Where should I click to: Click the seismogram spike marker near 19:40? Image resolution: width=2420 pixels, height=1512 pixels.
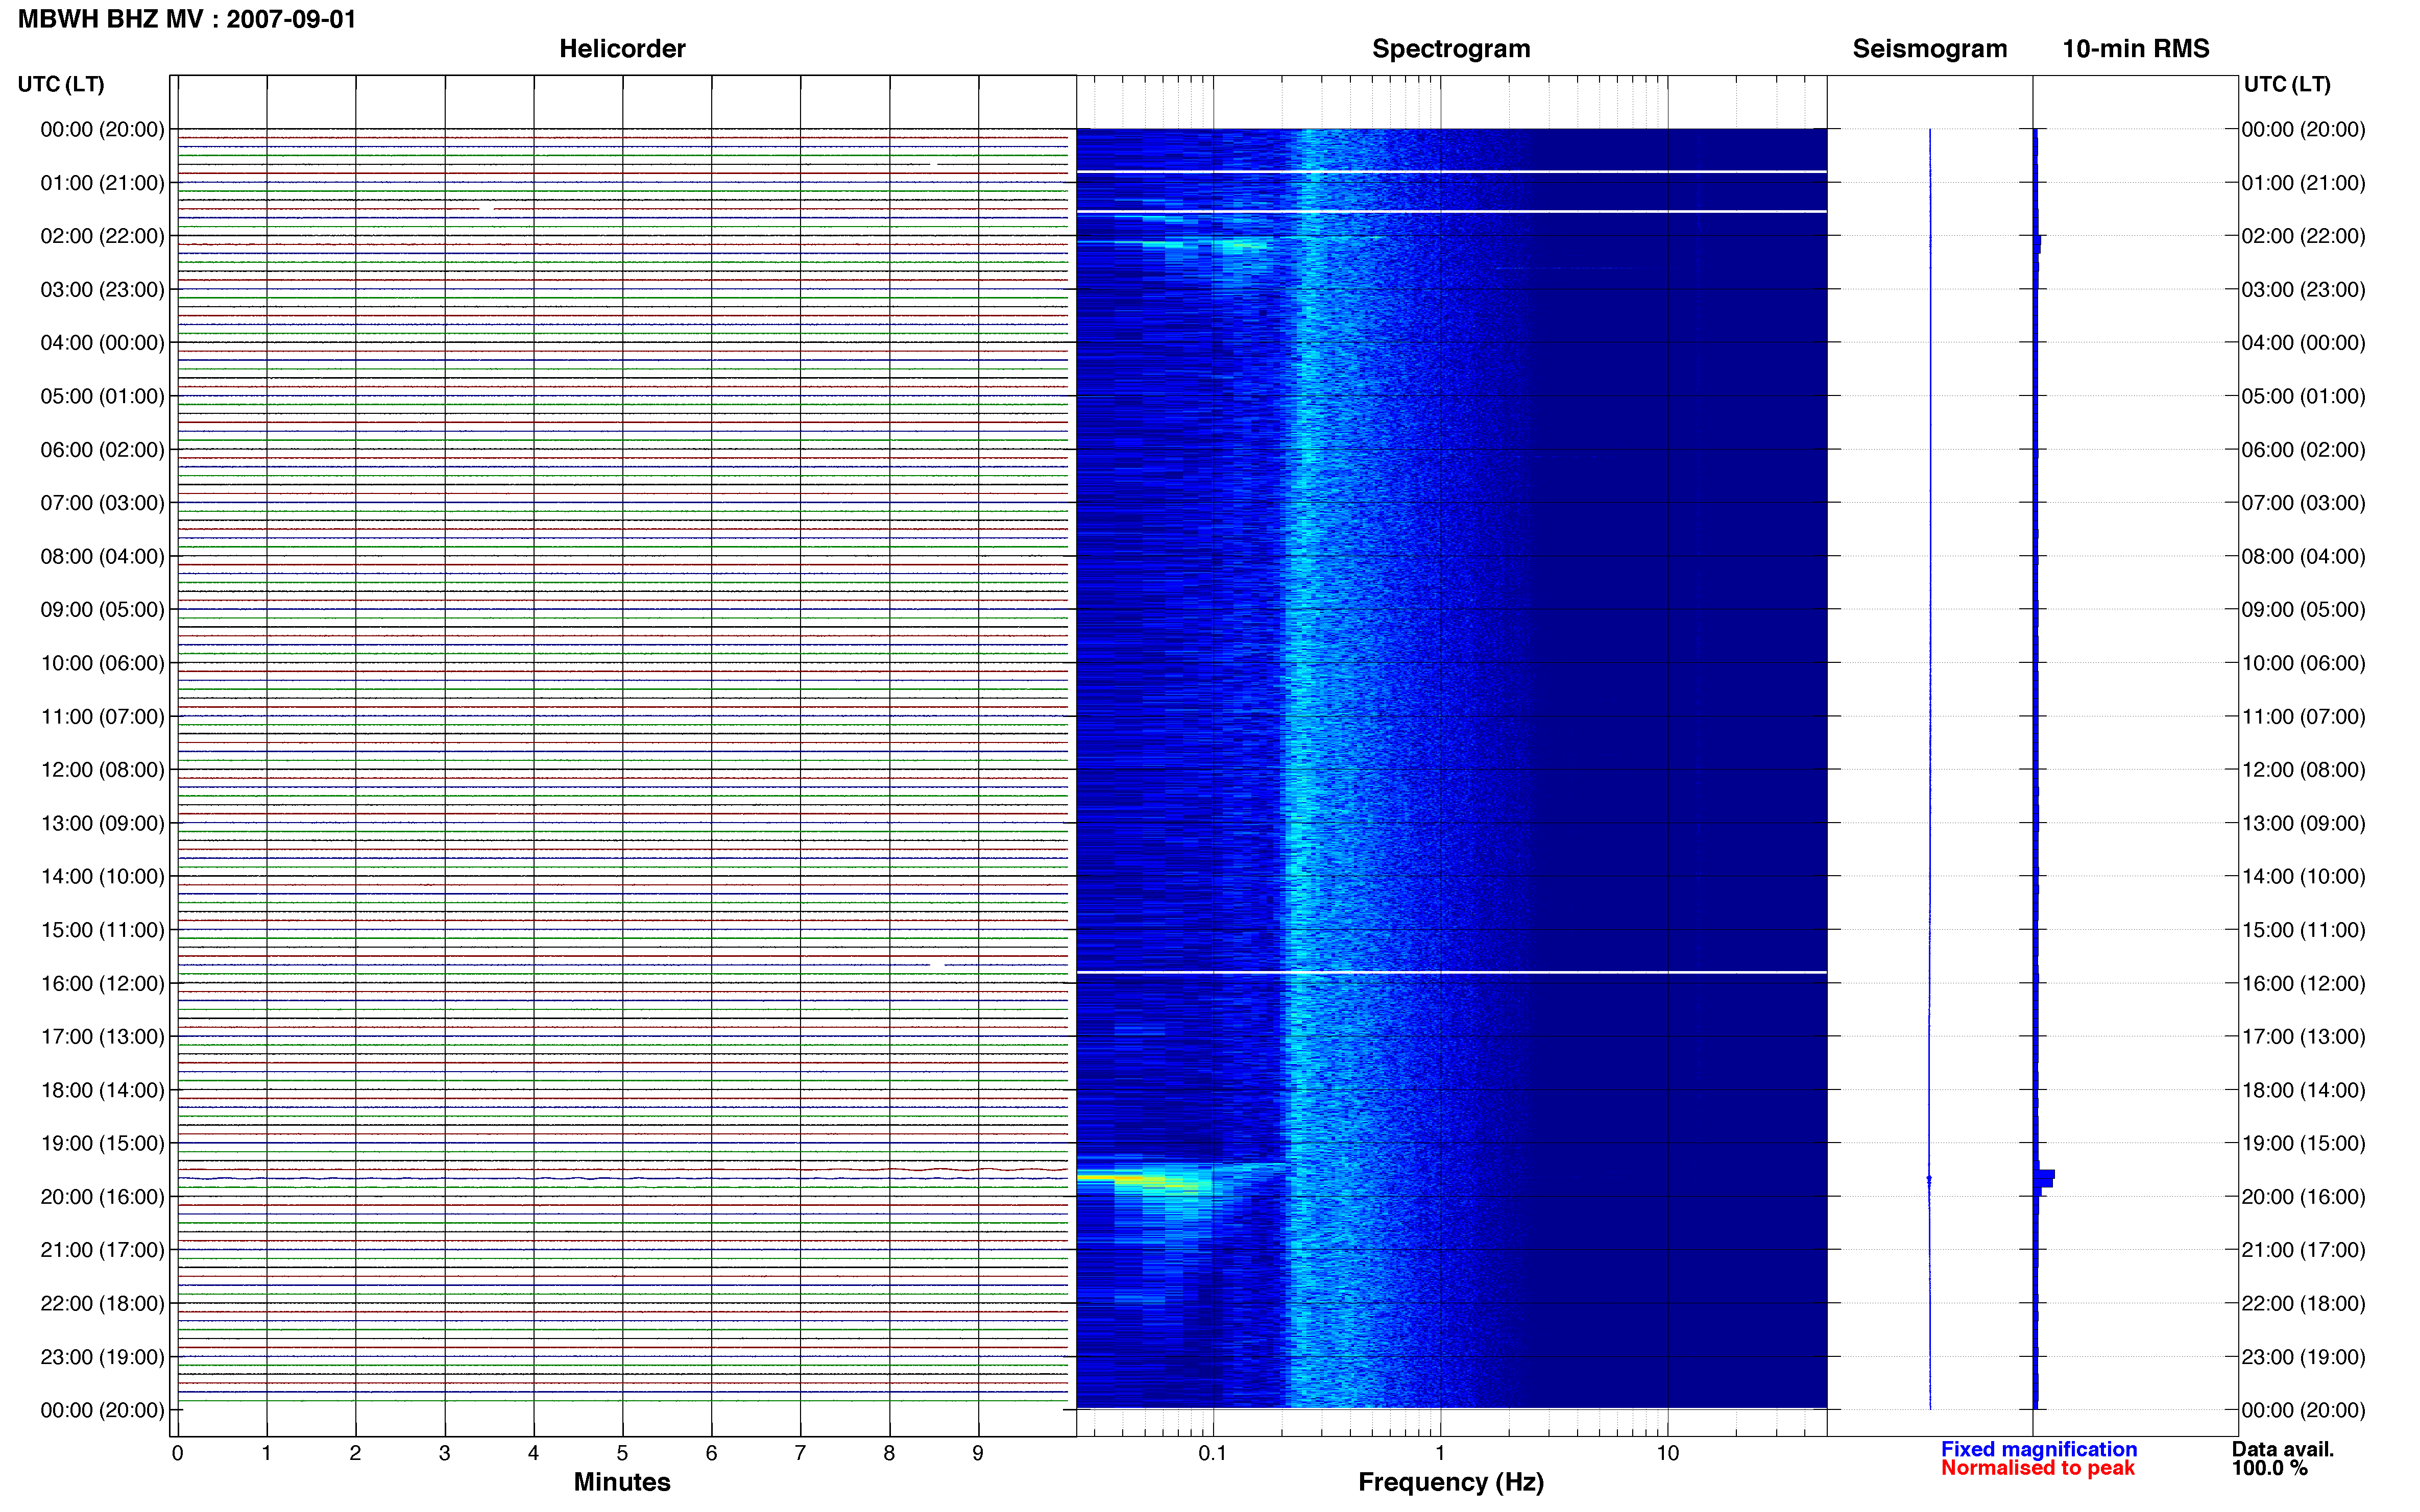tap(1929, 1180)
